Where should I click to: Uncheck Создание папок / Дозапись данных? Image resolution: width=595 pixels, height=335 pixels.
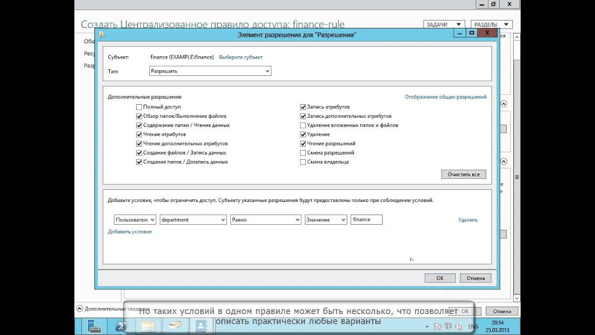pos(139,162)
